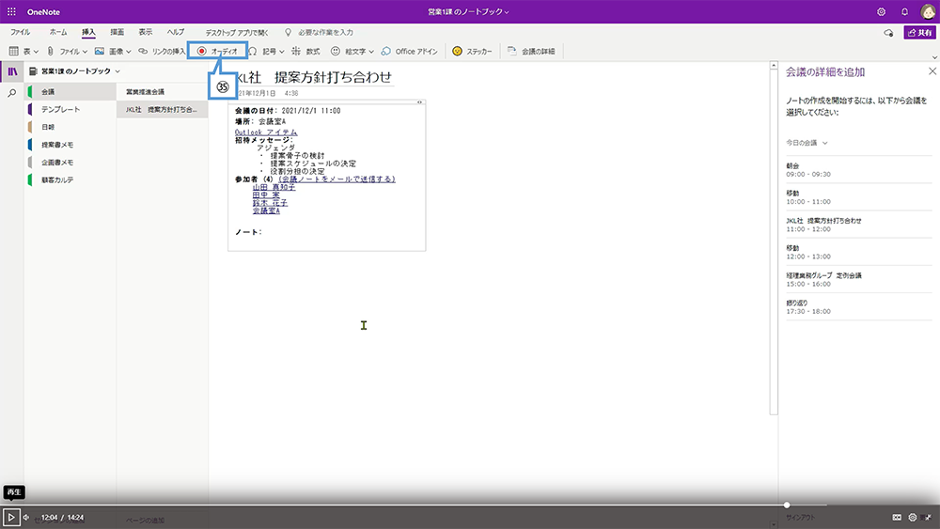
Task: Open the notifications bell
Action: [904, 11]
